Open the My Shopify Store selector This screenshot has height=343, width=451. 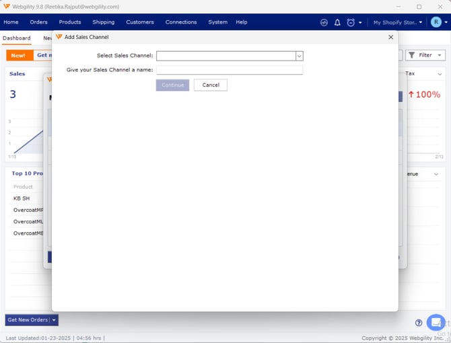[398, 22]
